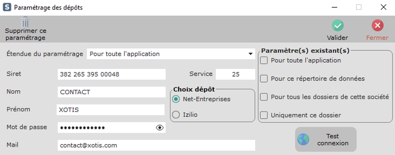Show the password with the eye icon
Screen dimensions: 395x155
click(160, 128)
